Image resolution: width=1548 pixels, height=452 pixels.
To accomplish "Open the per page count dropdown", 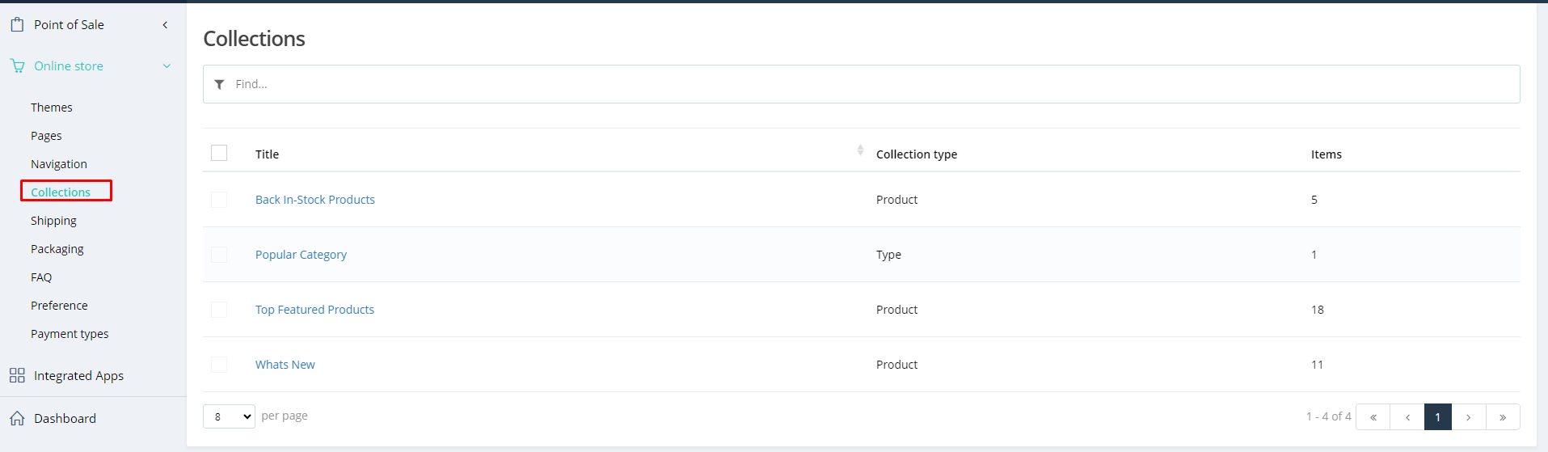I will (x=229, y=416).
